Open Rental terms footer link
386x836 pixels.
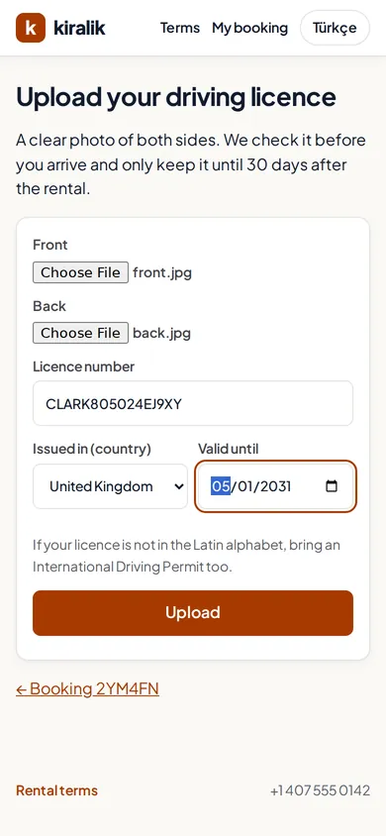[x=57, y=790]
